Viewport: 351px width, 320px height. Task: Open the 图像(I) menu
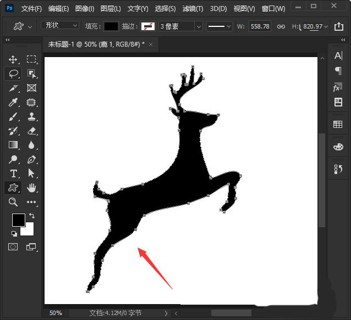click(85, 9)
